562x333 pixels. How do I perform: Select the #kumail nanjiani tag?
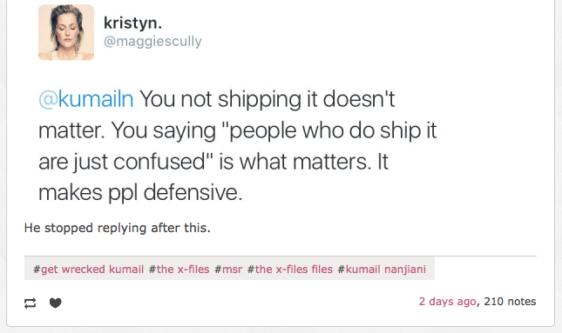coord(382,269)
